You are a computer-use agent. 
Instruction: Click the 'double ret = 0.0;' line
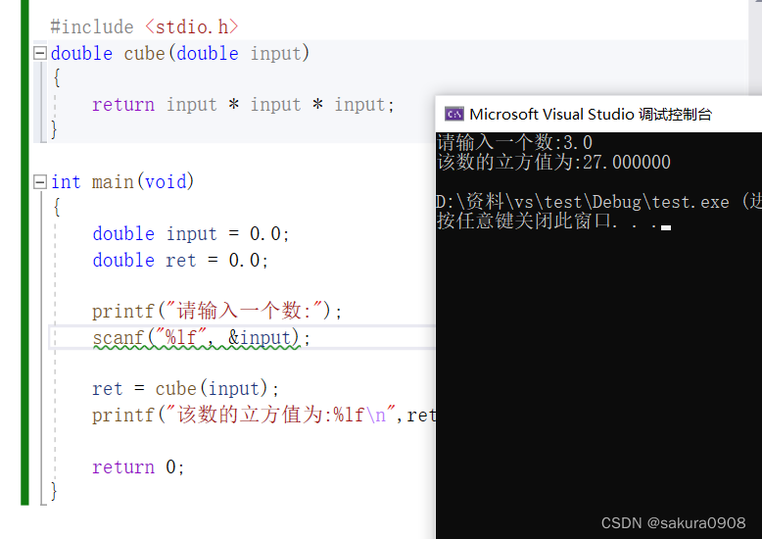(180, 261)
